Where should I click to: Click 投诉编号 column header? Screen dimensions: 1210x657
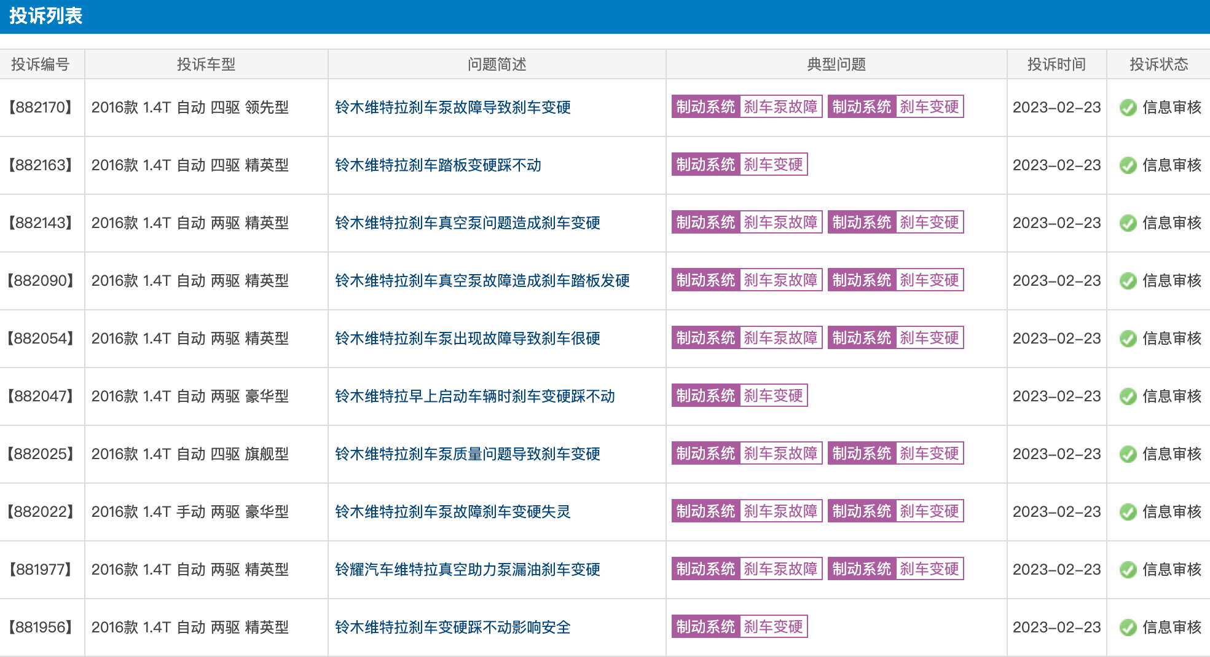coord(41,65)
